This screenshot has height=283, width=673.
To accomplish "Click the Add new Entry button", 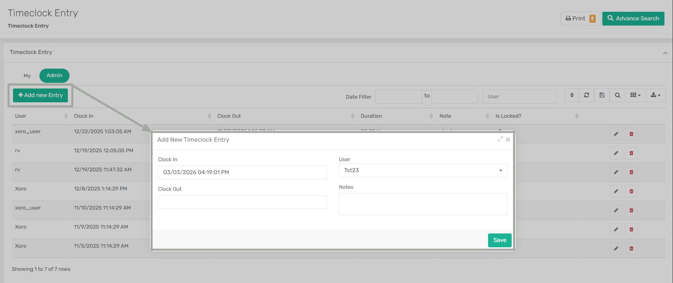I will coord(41,95).
